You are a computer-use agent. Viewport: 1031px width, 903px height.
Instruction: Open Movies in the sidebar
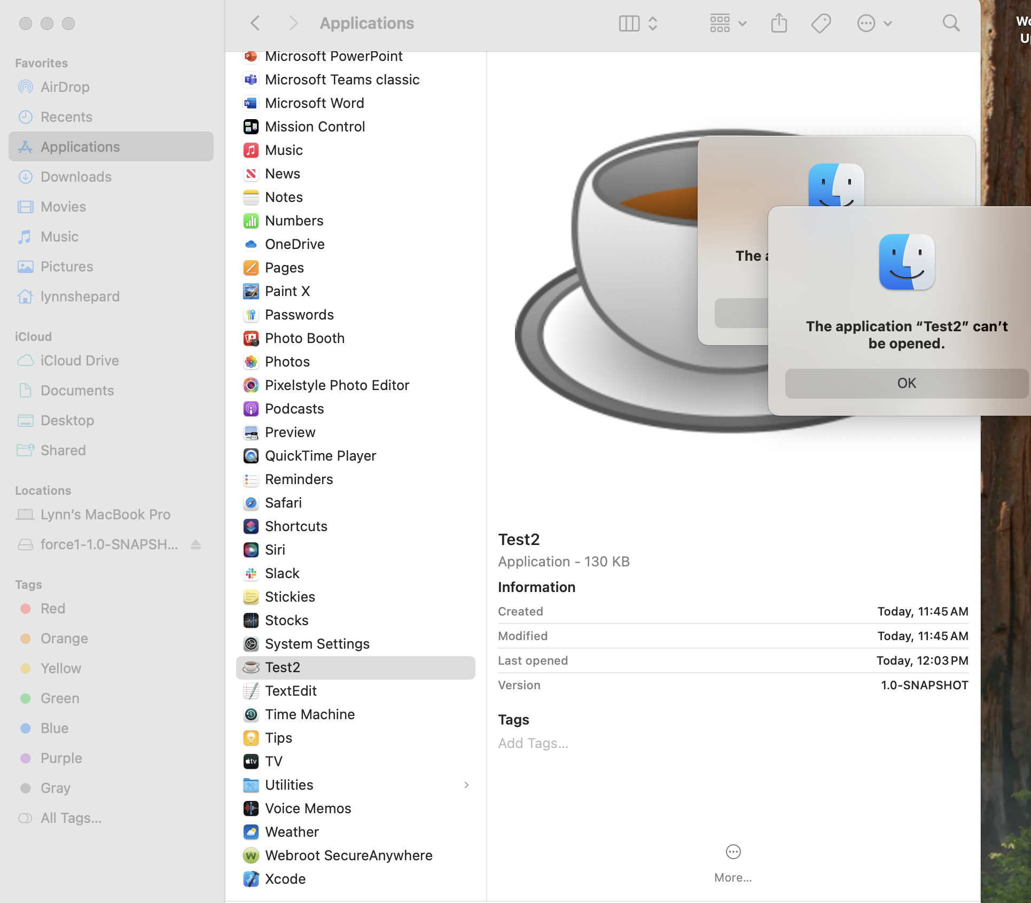111,206
